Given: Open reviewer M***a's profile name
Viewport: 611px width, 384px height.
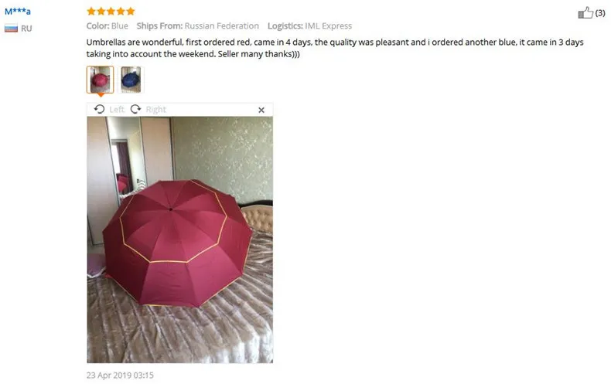Looking at the screenshot, I should [x=18, y=12].
